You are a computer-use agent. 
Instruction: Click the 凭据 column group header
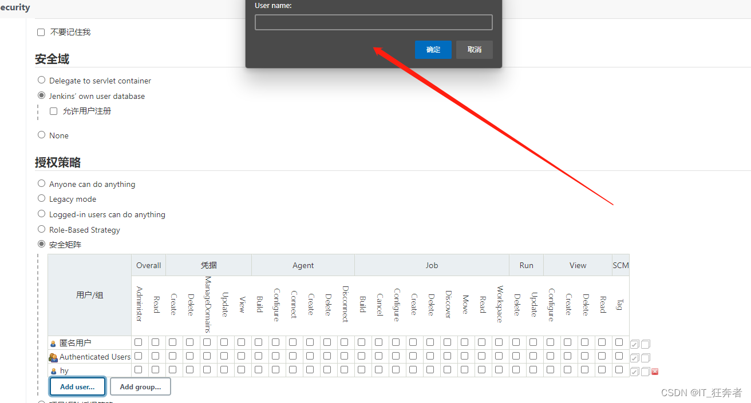[x=209, y=265]
